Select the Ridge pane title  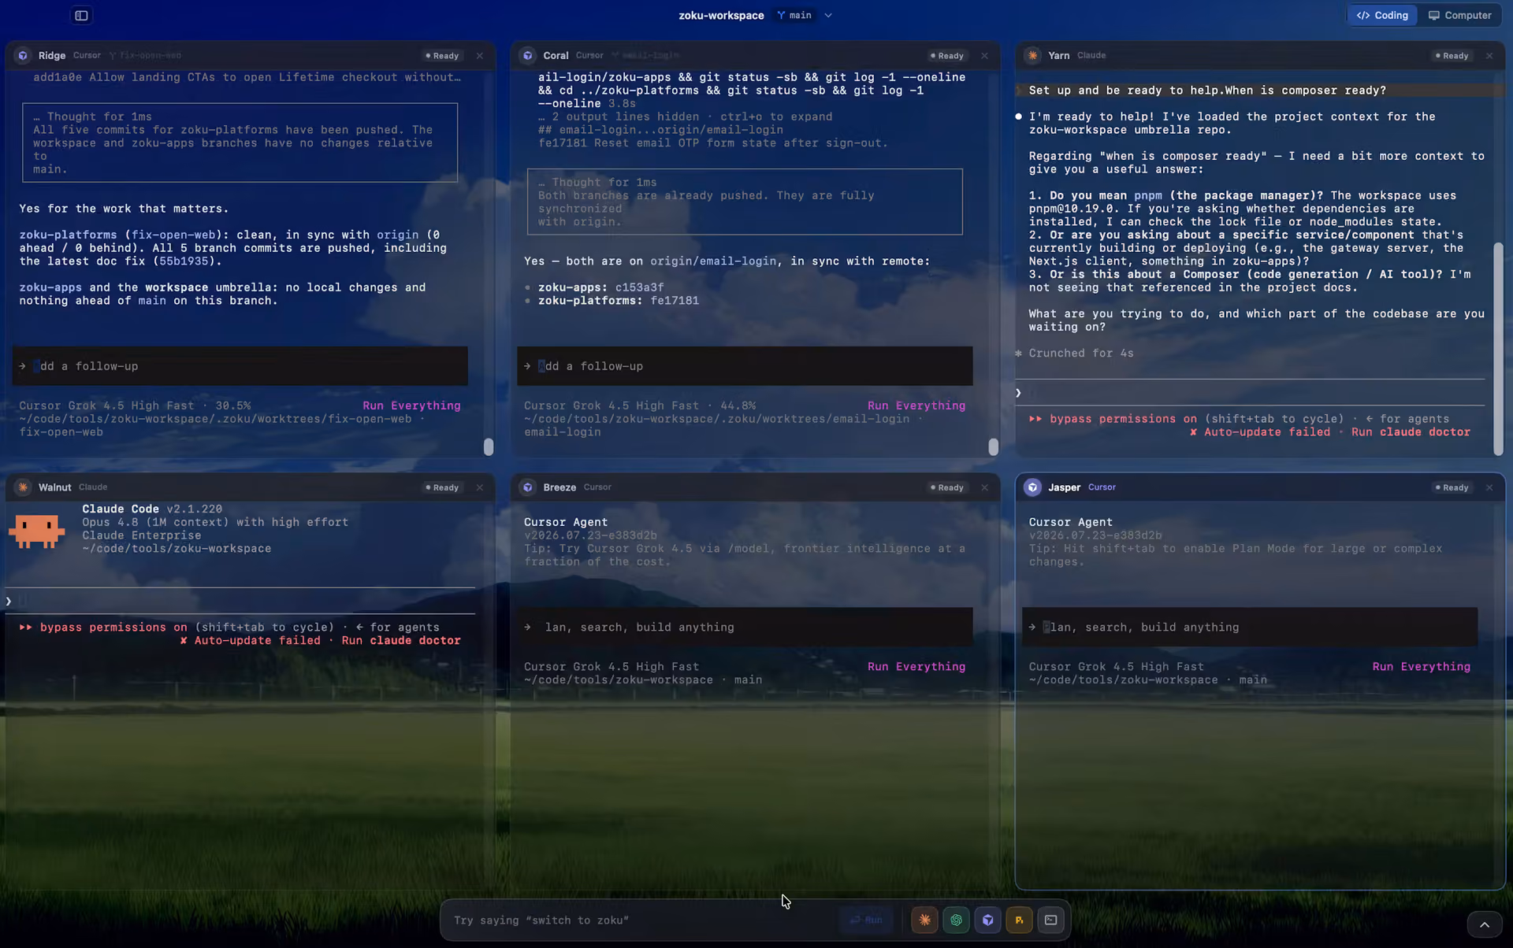(52, 56)
